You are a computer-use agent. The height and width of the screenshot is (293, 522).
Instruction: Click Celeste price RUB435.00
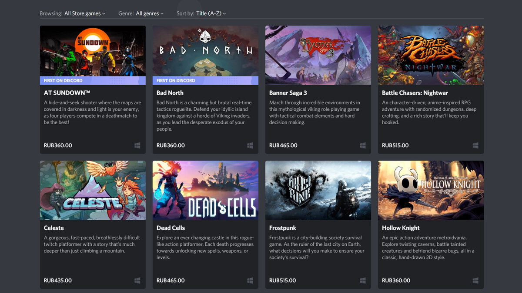[x=58, y=280]
